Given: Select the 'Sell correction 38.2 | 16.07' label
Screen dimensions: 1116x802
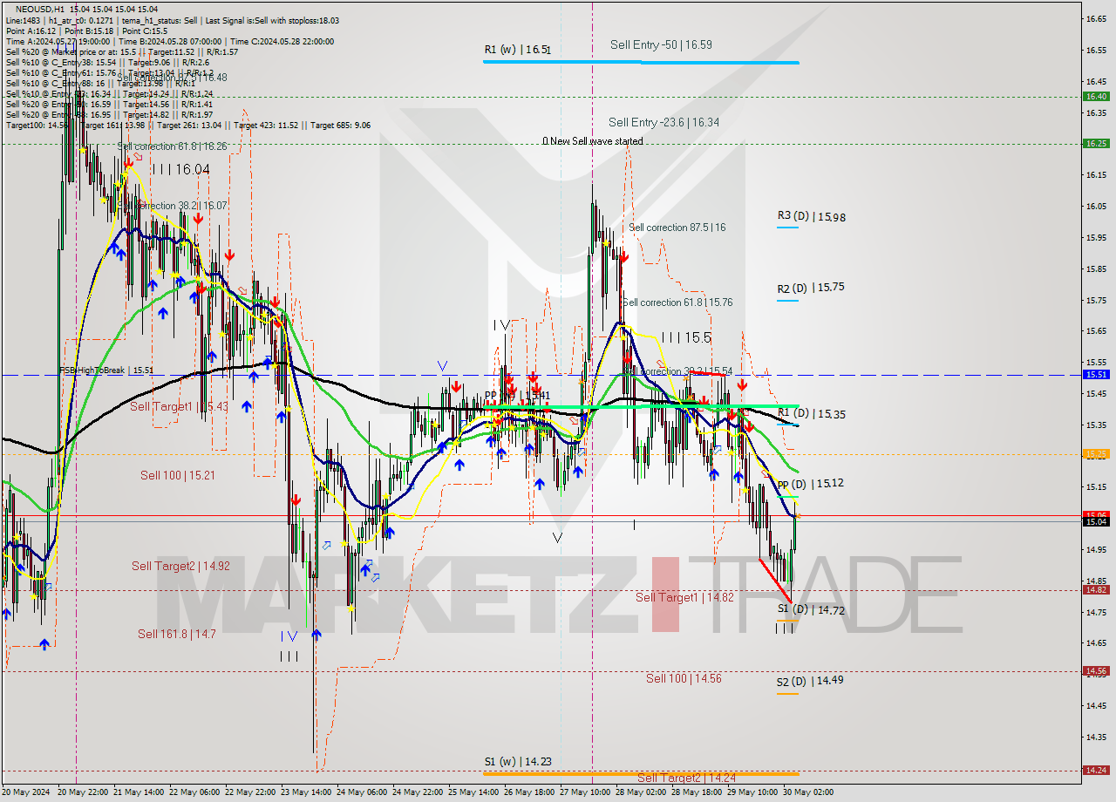Looking at the screenshot, I should point(172,206).
